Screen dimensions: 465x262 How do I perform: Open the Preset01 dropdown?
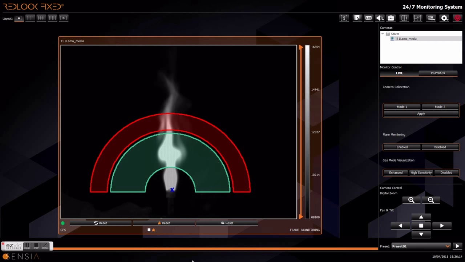(421, 246)
